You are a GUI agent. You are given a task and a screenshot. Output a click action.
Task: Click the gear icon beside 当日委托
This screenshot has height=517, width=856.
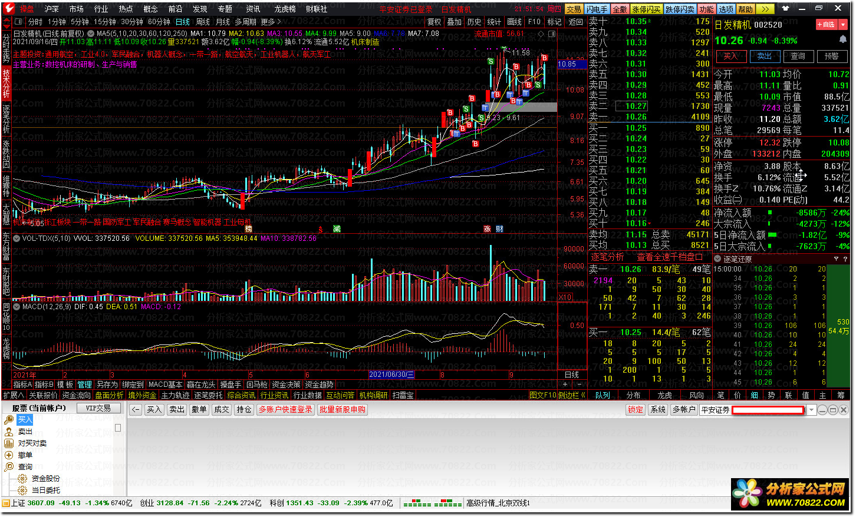pos(22,490)
